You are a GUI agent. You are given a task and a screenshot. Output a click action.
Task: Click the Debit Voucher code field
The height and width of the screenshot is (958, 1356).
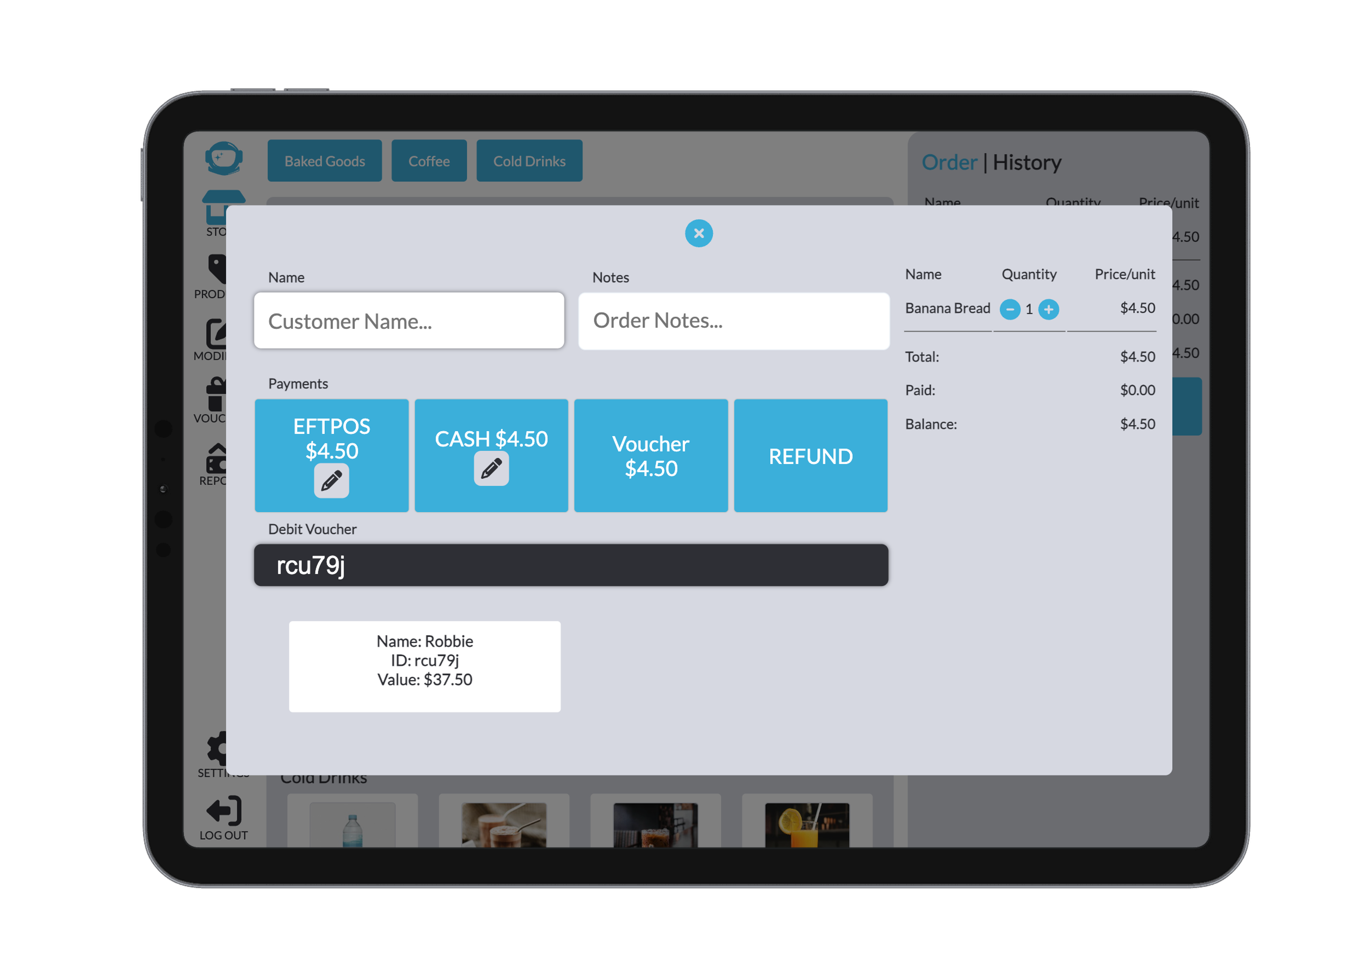[x=571, y=566]
